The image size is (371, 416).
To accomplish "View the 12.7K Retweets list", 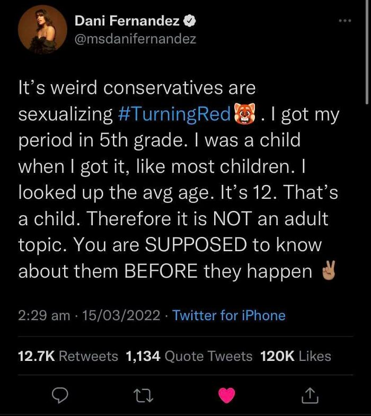I will (68, 356).
